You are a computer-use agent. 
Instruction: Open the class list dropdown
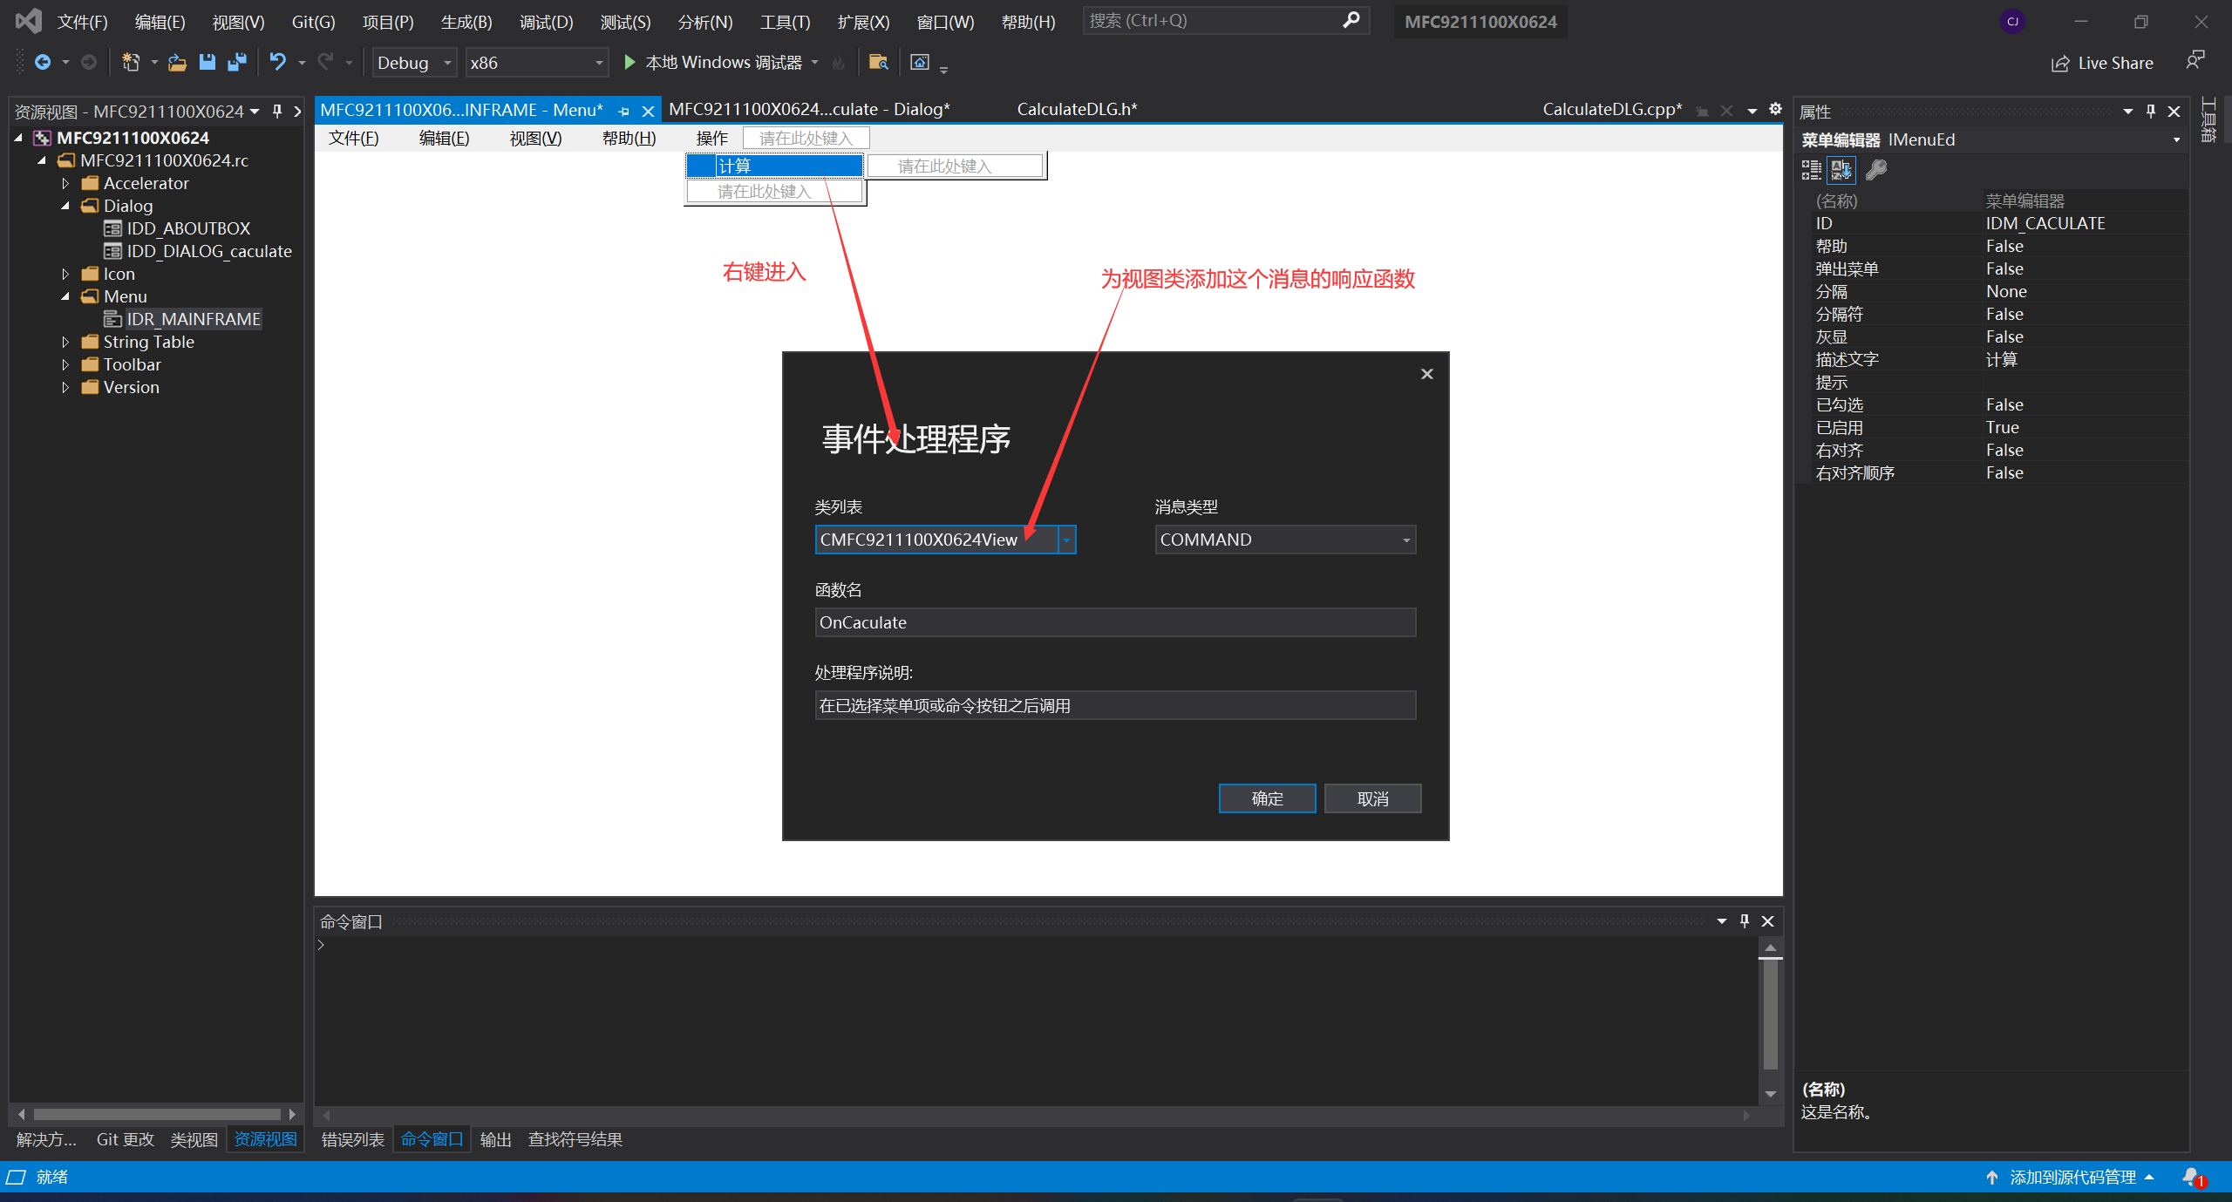point(1066,540)
